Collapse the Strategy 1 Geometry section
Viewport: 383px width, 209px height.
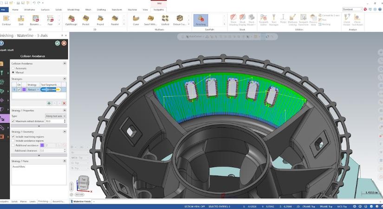(65, 131)
